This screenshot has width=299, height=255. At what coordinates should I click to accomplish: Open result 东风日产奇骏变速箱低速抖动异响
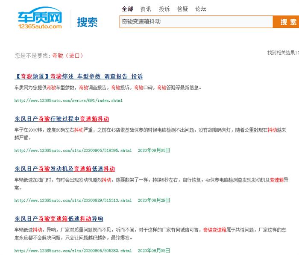click(x=59, y=219)
